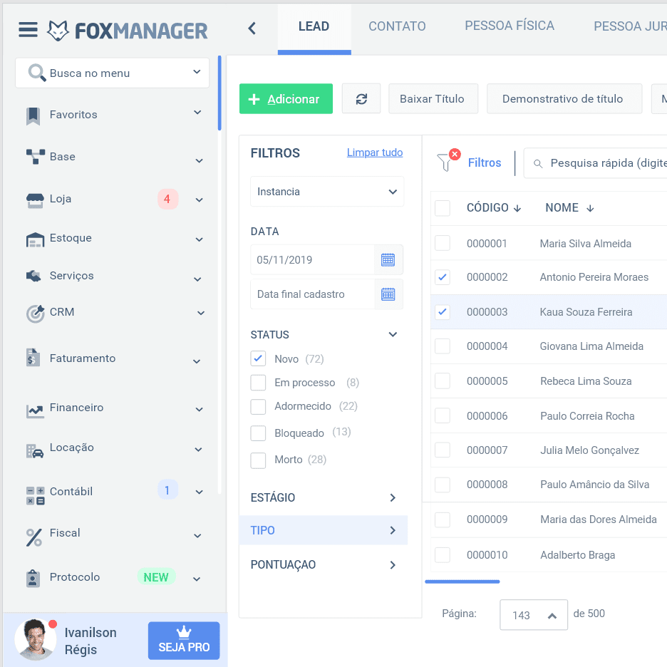Sort by NOME arrow
This screenshot has width=667, height=667.
click(x=590, y=208)
